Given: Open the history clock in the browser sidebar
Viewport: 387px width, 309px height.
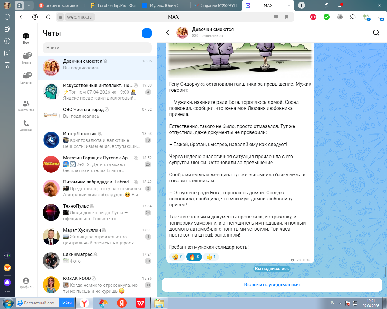Looking at the screenshot, I should [x=7, y=17].
